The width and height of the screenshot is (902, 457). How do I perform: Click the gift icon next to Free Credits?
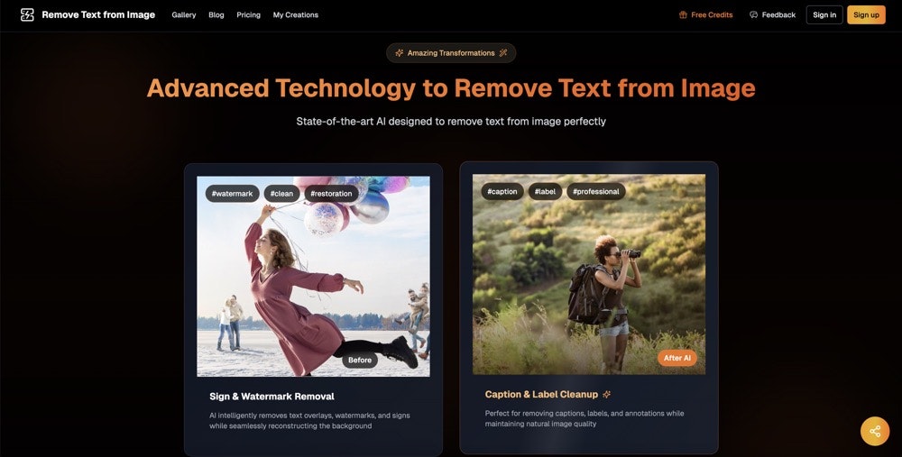tap(683, 15)
